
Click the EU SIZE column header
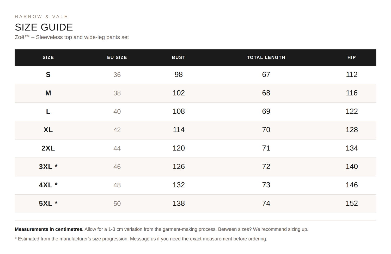click(x=117, y=58)
